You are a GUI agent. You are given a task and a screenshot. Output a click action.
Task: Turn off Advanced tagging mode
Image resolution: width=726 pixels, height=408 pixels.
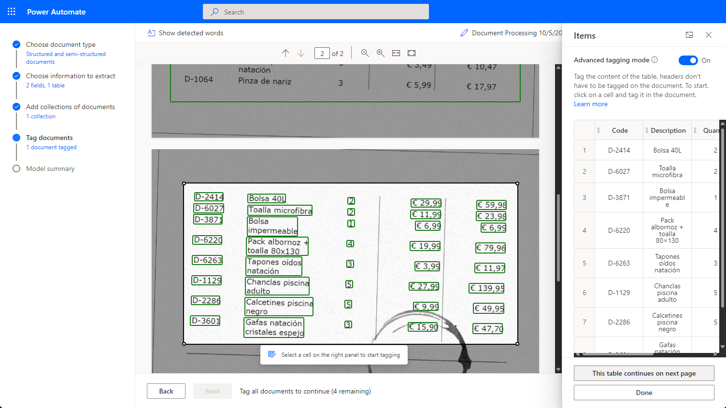pyautogui.click(x=688, y=60)
